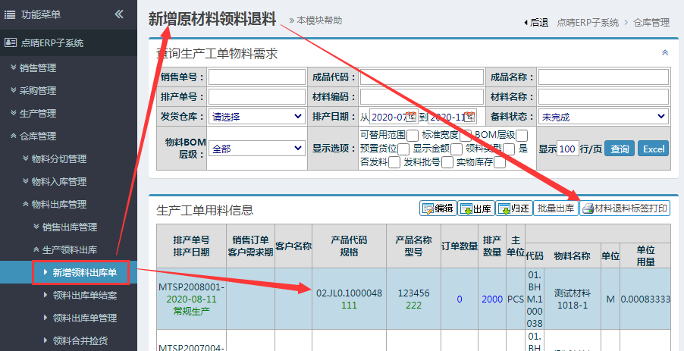684x351 pixels.
Task: Click 材料退料标签打印 printer button
Action: tap(625, 208)
